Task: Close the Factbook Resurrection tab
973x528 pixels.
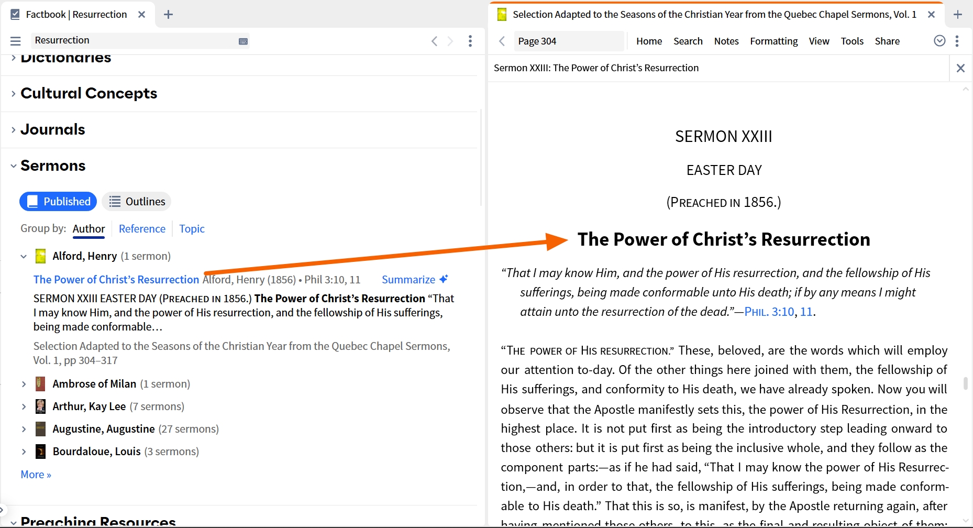Action: (x=141, y=15)
